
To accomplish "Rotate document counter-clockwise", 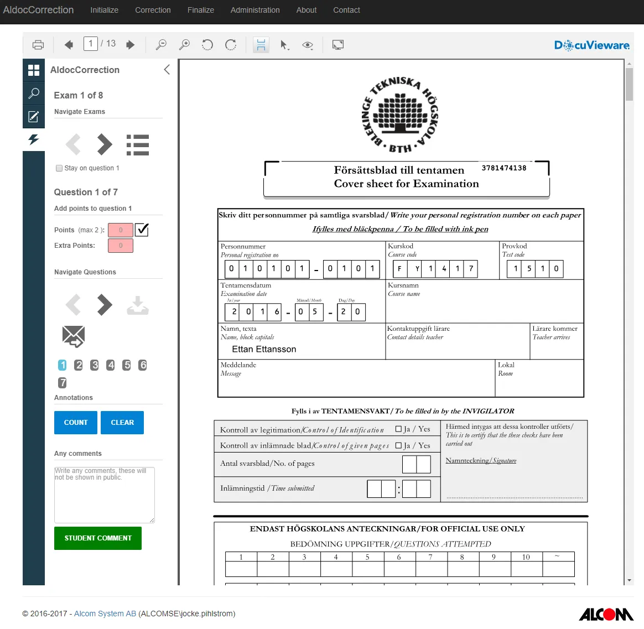I will click(x=207, y=45).
